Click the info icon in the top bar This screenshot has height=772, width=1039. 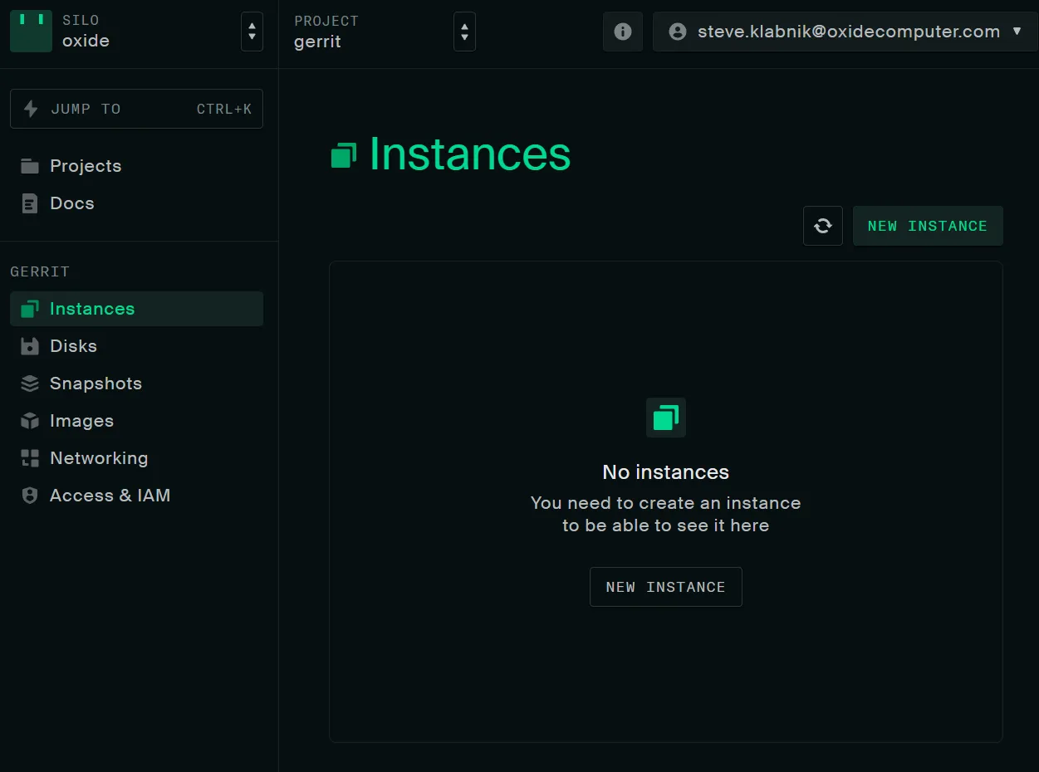[623, 32]
